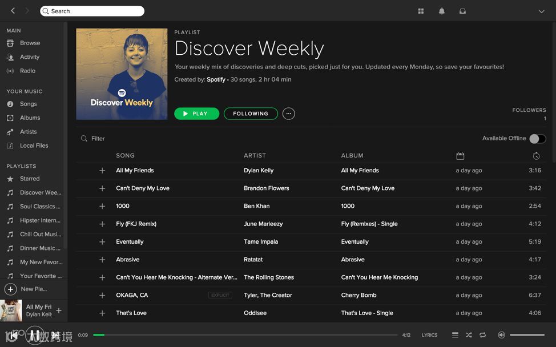Screen dimensions: 556x347
Task: Sort by date added calendar icon
Action: coord(460,156)
